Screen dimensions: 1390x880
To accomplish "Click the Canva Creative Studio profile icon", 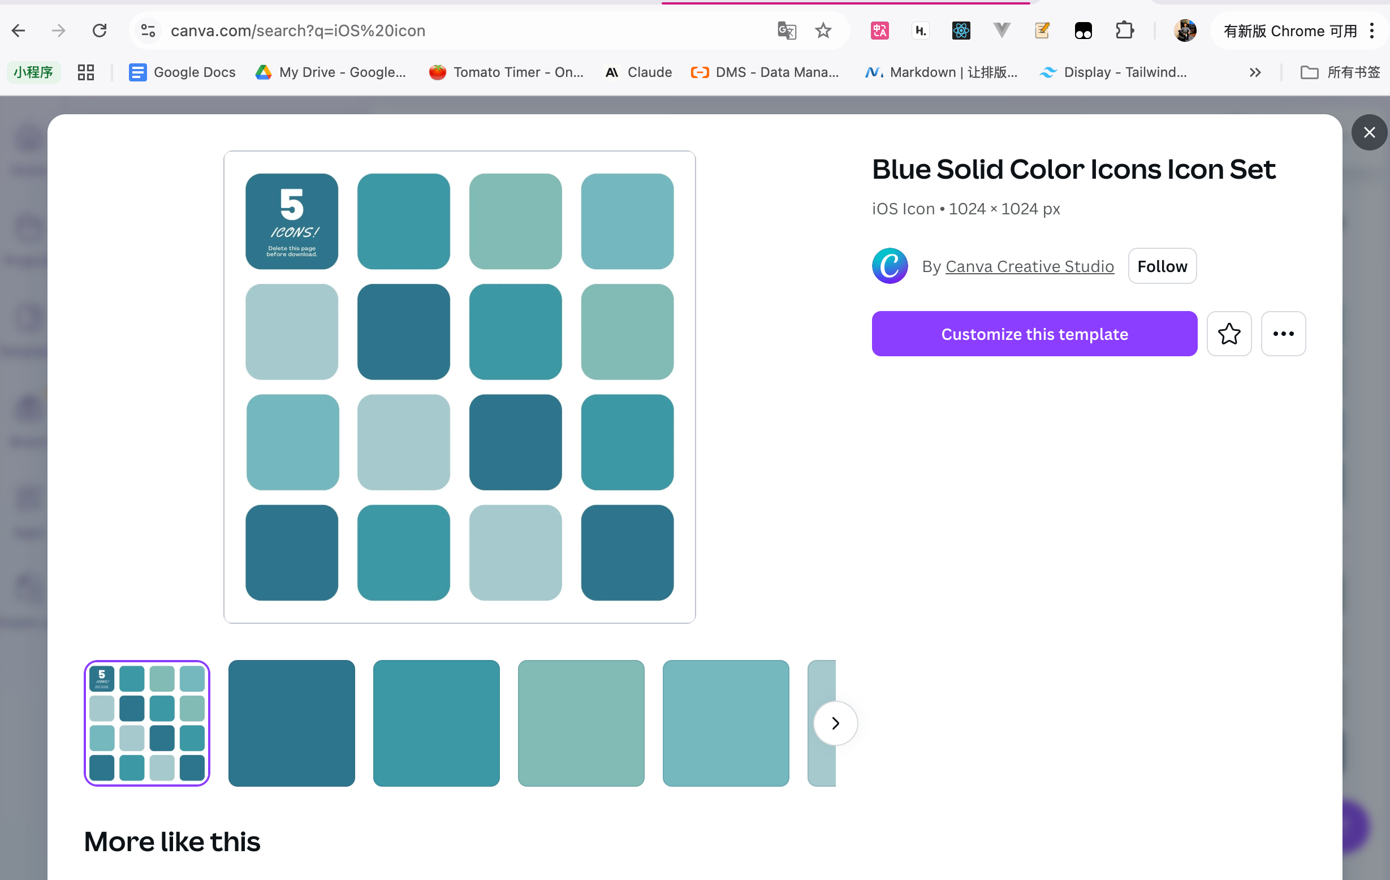I will point(890,265).
